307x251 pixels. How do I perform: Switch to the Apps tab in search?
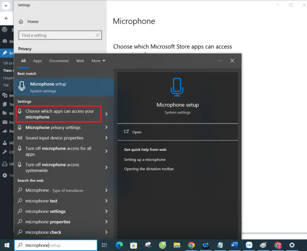point(37,61)
